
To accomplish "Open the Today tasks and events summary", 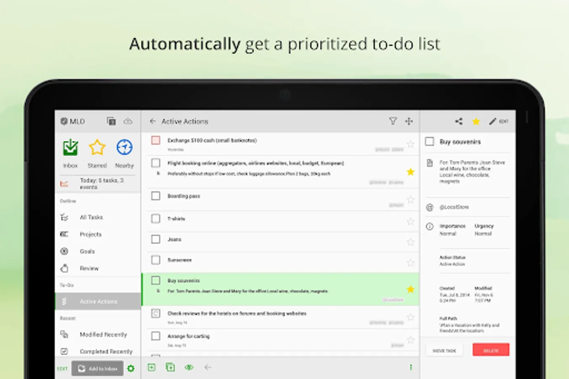I will (98, 184).
